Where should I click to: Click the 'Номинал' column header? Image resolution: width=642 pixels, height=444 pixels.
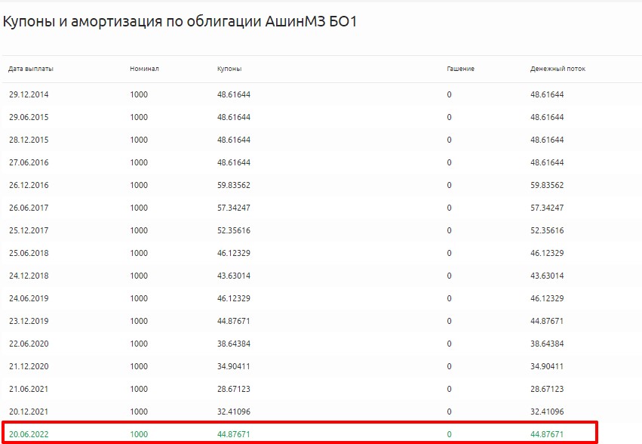pos(144,69)
